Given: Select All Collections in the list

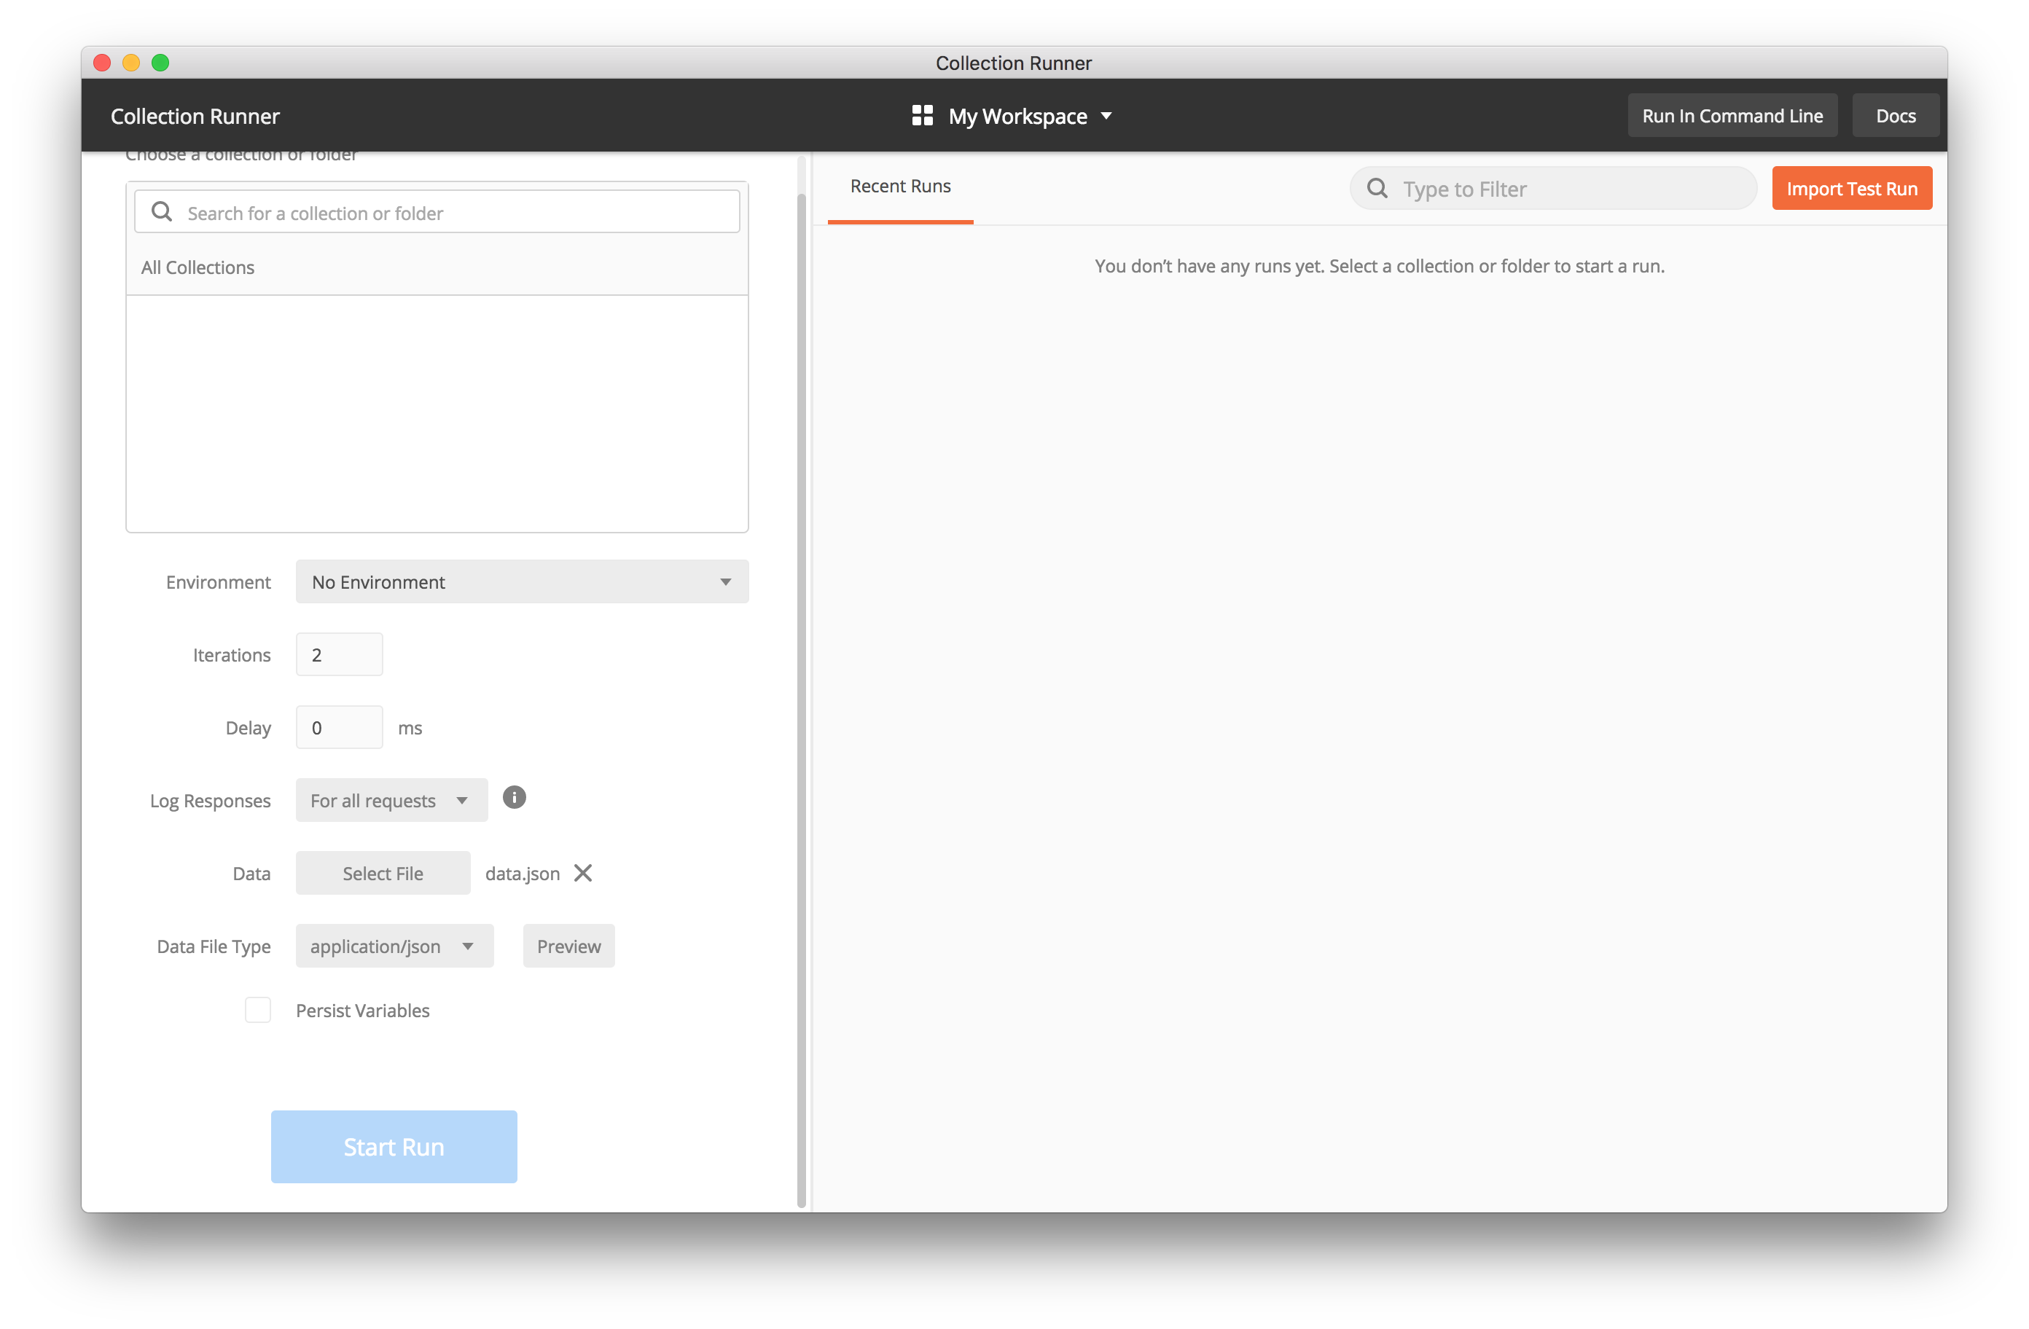Looking at the screenshot, I should click(198, 267).
